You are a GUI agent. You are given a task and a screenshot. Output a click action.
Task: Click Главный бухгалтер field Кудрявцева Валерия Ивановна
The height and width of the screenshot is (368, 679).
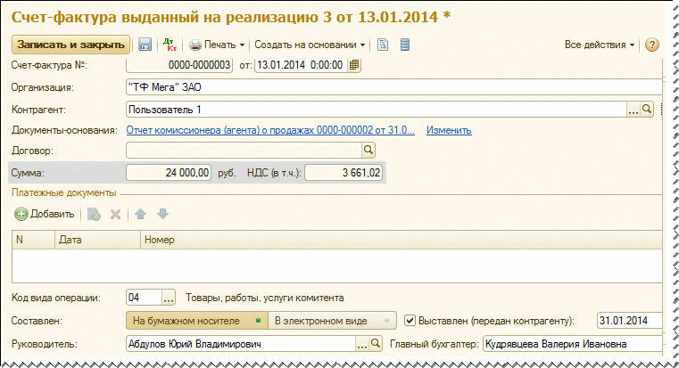[x=573, y=344]
